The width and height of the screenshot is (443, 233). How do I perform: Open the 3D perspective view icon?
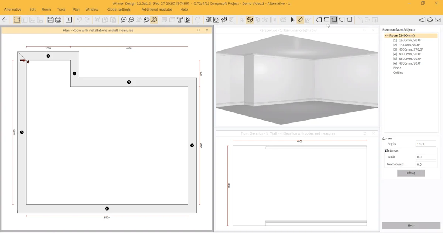[224, 20]
